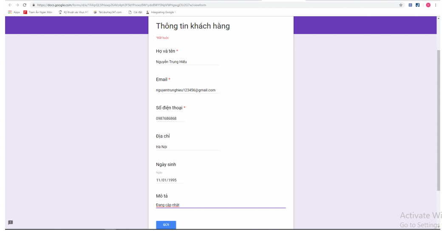Open the pink H profile avatar
Screen dimensions: 442x231
tap(428, 5)
